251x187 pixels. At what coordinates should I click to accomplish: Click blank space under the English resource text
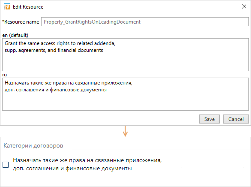pyautogui.click(x=125, y=63)
